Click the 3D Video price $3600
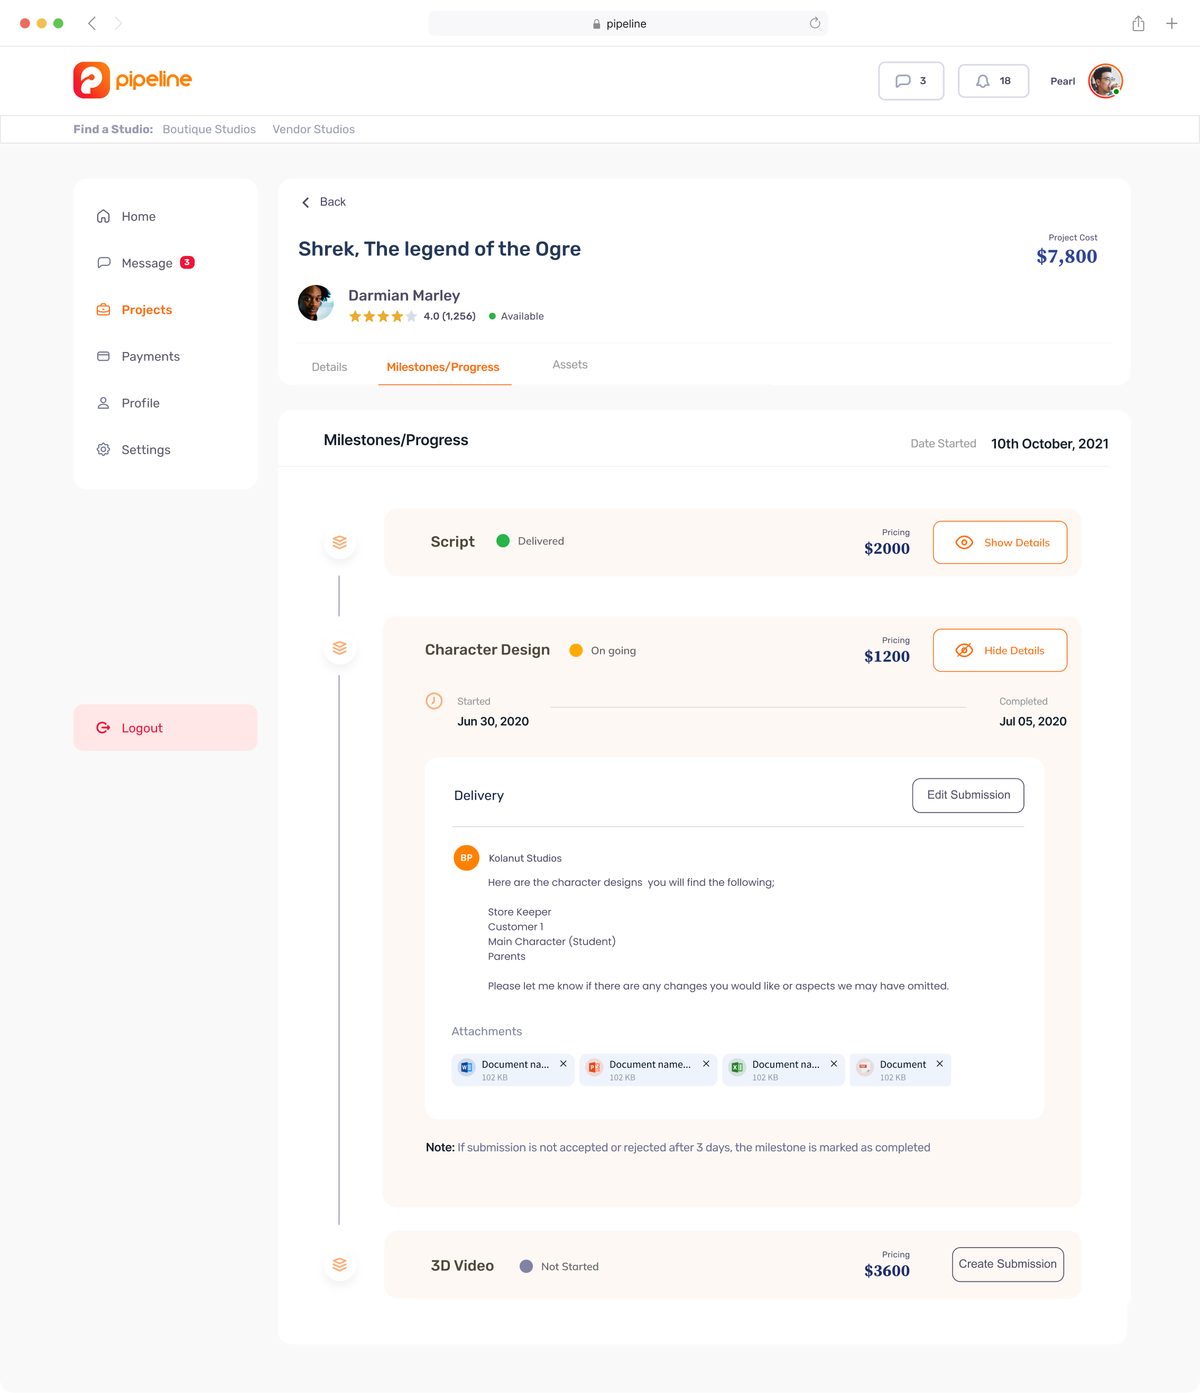1200x1393 pixels. coord(887,1271)
